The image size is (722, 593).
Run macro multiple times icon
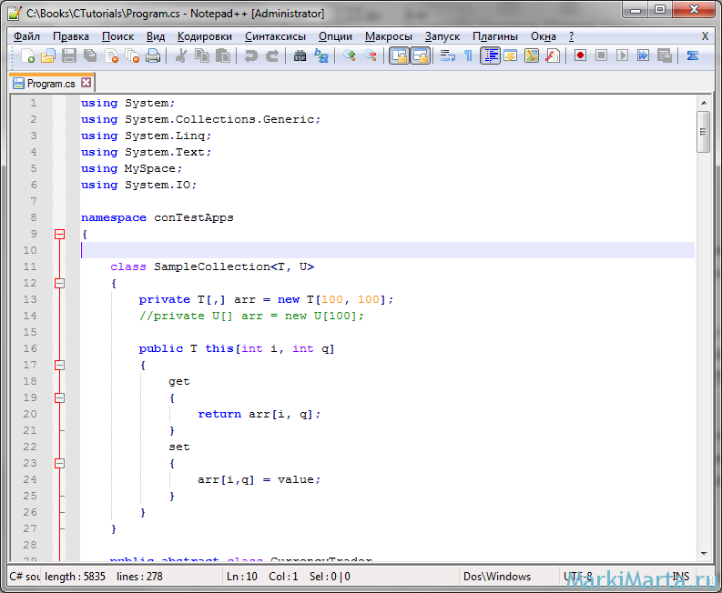point(644,56)
